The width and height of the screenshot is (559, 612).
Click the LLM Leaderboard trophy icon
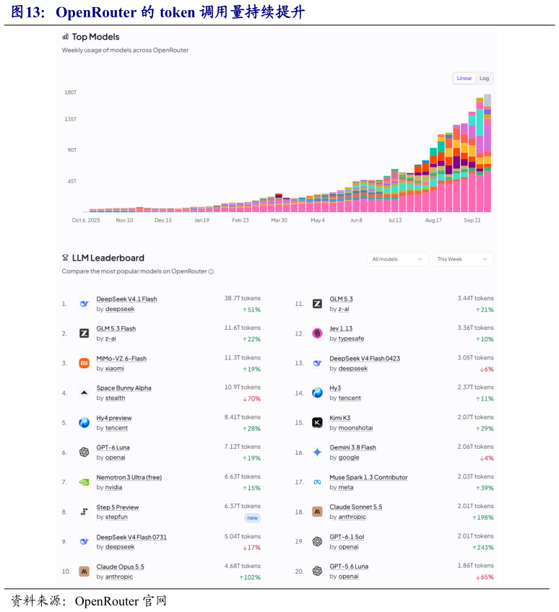click(65, 258)
